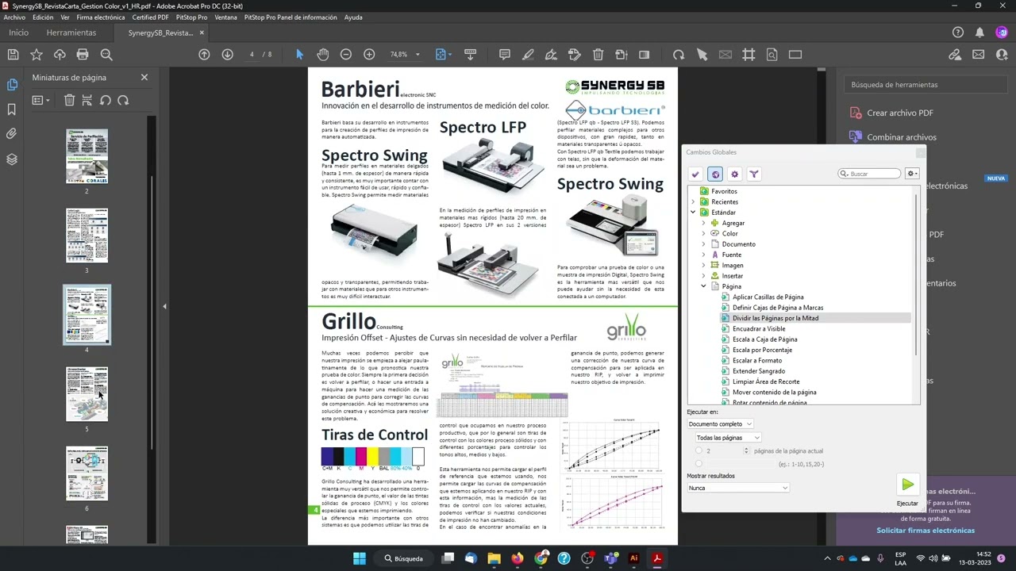Click the checkmark icon in Cambios Globales

pyautogui.click(x=695, y=174)
